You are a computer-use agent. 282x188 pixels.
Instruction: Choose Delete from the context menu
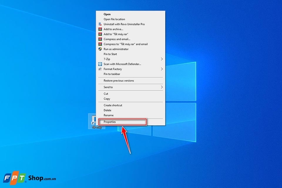130,110
